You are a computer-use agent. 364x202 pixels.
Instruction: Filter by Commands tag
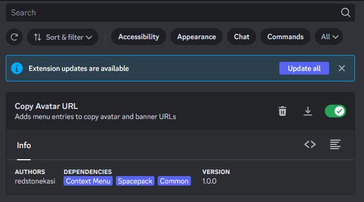(x=285, y=36)
